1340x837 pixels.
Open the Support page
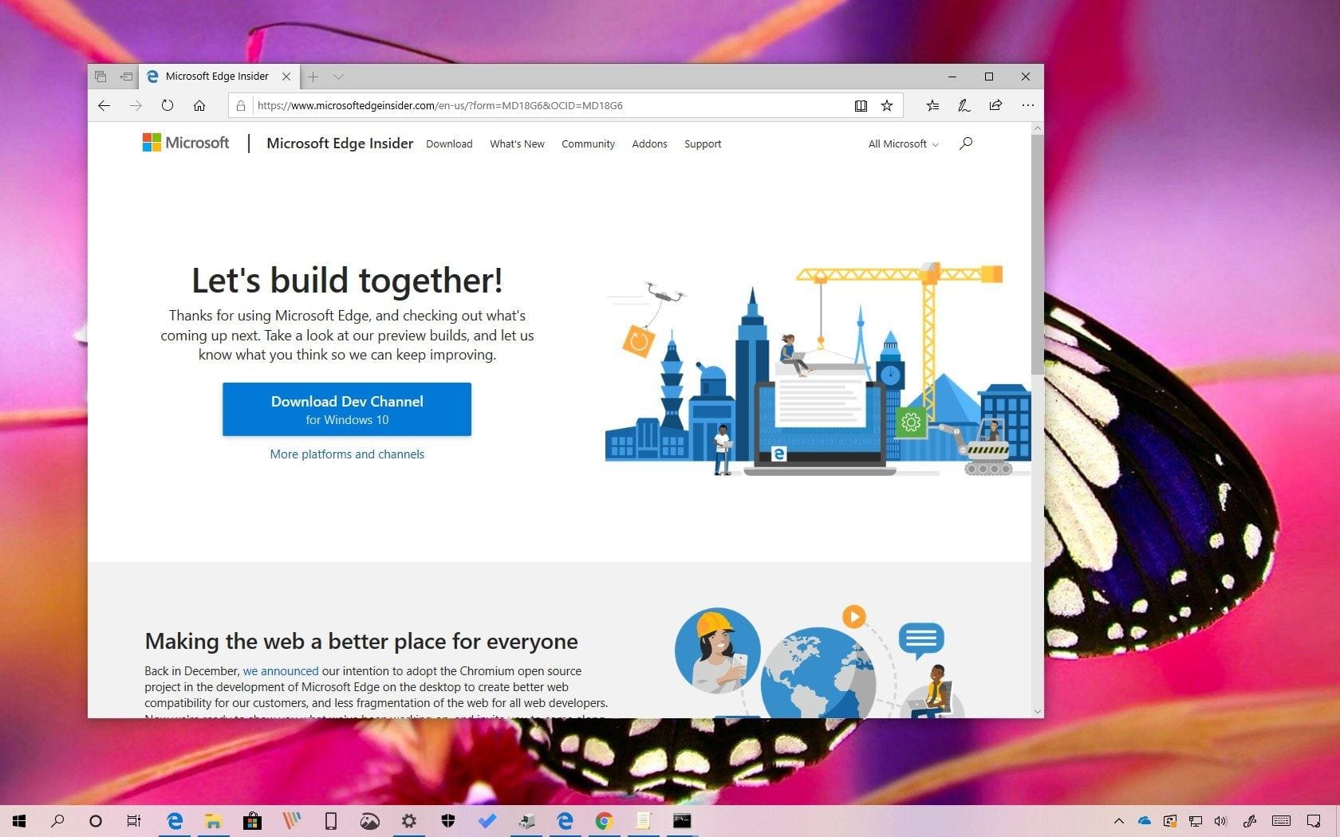703,144
